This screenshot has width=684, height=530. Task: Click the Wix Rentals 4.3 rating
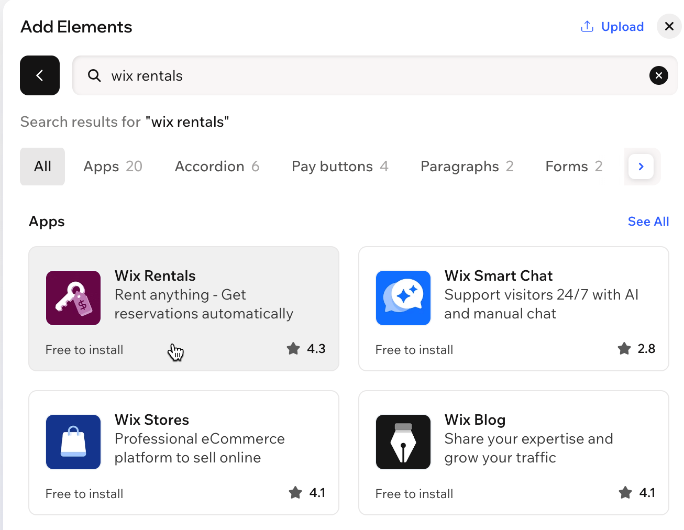pyautogui.click(x=306, y=349)
